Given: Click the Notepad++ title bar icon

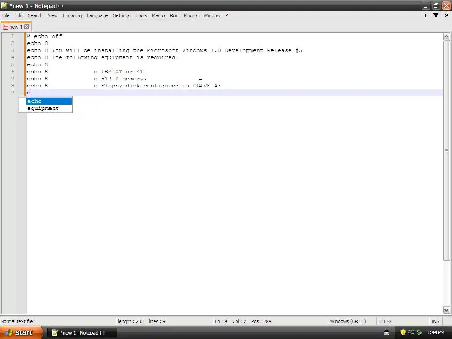Looking at the screenshot, I should coord(4,5).
